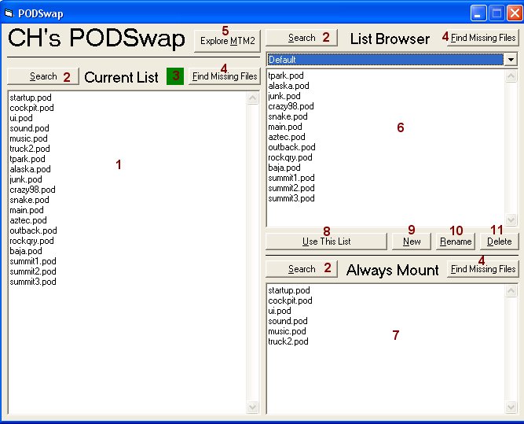
Task: Click Always Mount scroll down arrow
Action: pos(511,407)
